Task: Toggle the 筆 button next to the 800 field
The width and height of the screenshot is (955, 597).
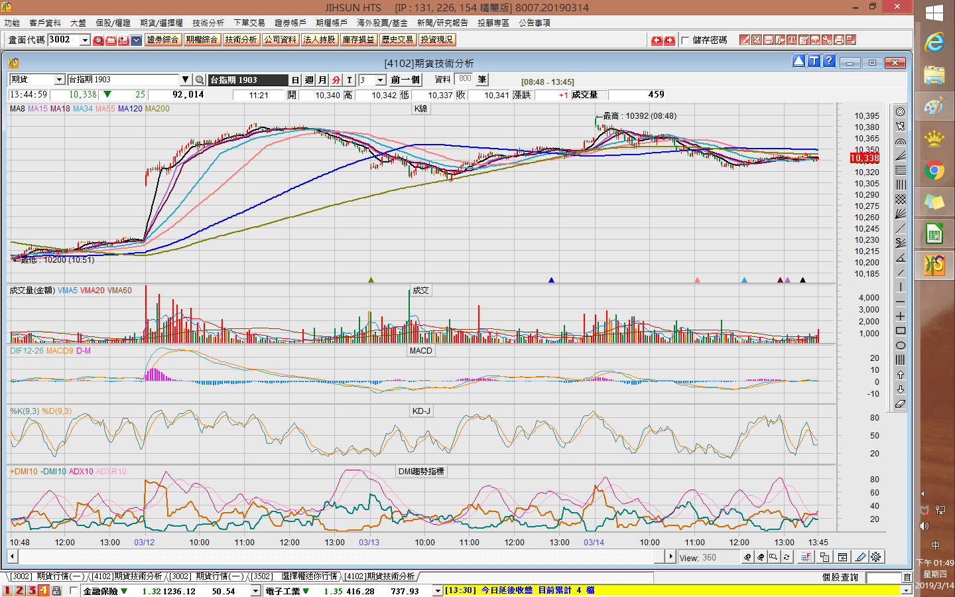Action: (482, 79)
